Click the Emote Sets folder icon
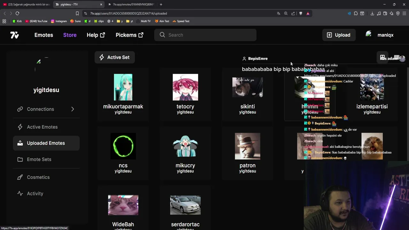 coord(20,159)
